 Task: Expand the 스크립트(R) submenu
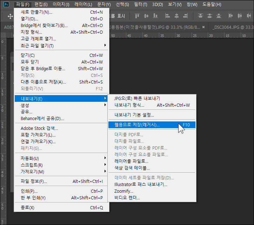point(62,165)
